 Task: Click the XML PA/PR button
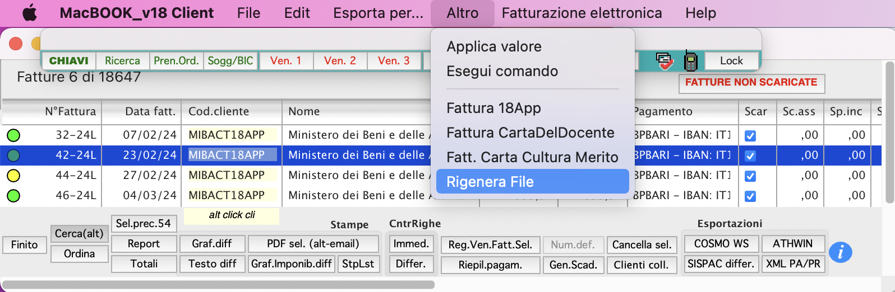(x=792, y=263)
